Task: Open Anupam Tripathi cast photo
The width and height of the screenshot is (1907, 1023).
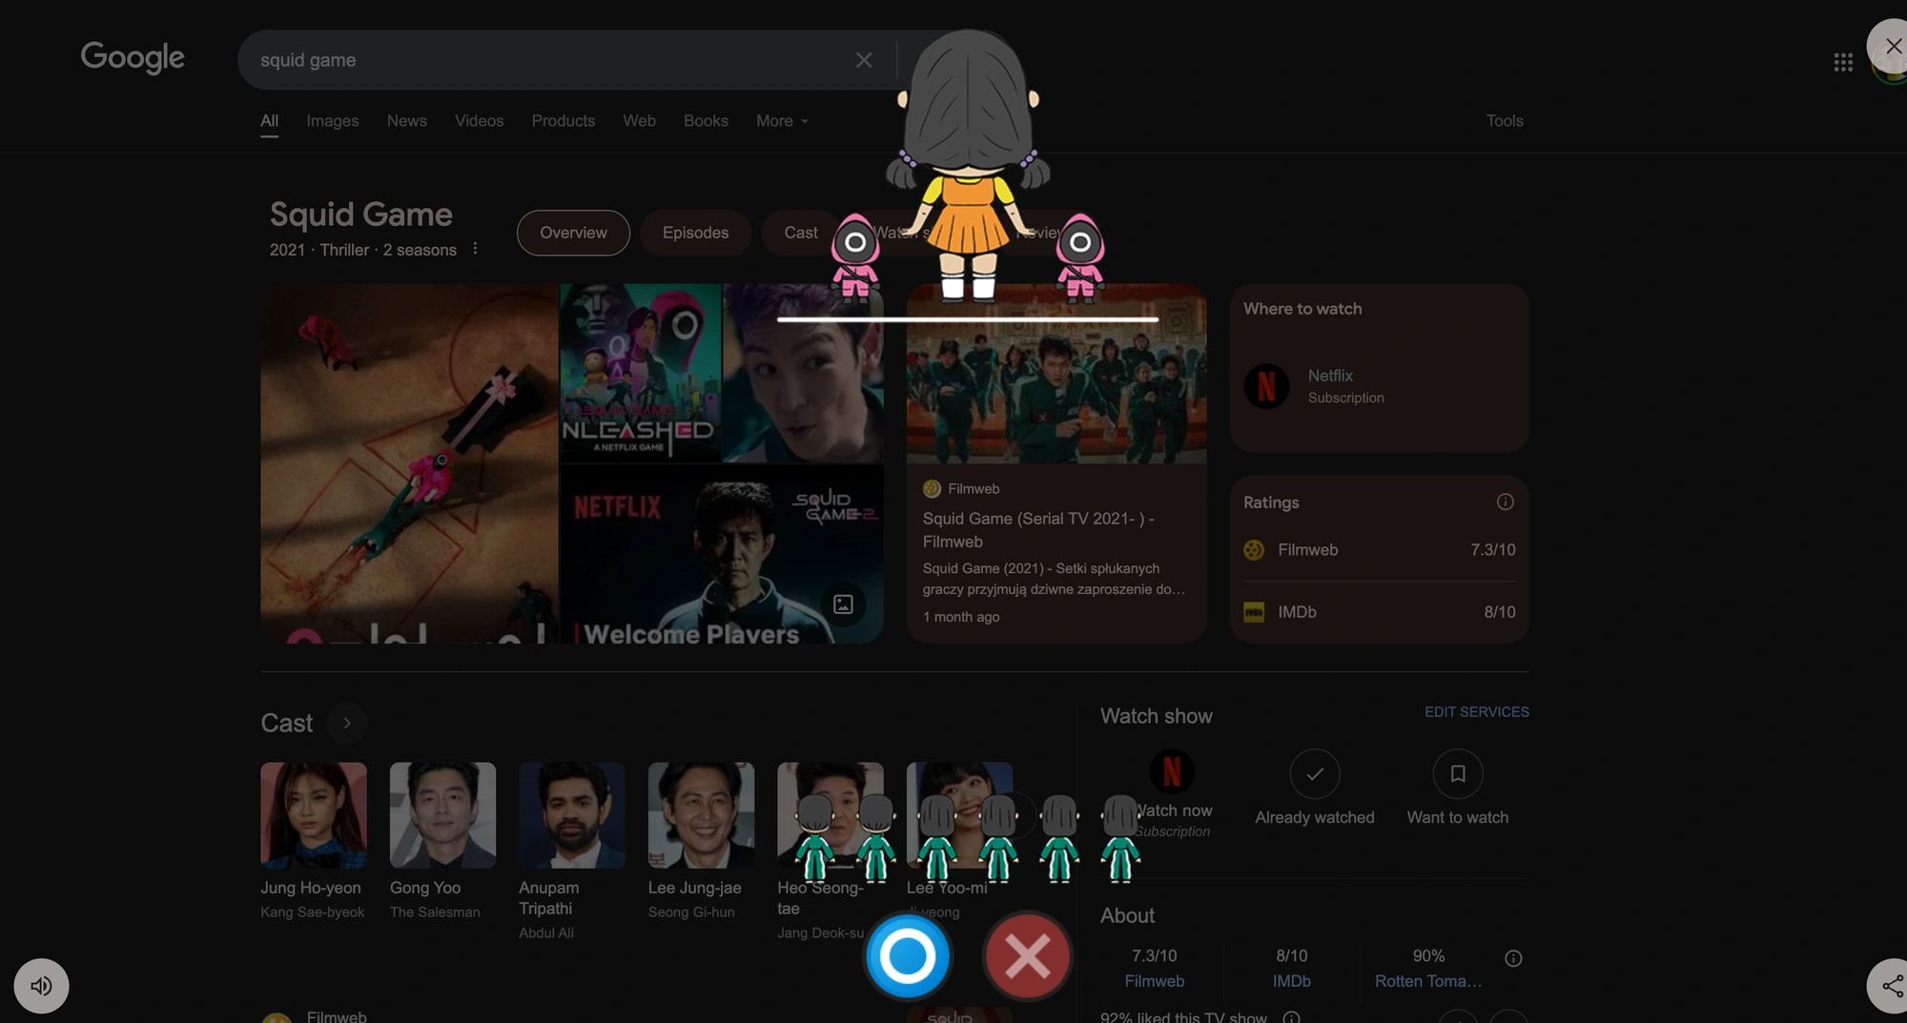Action: (572, 815)
